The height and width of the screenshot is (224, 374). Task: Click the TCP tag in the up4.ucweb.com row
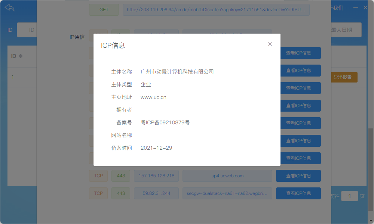98,176
